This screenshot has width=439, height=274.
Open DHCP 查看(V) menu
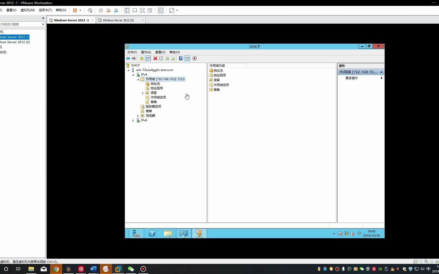(x=160, y=52)
